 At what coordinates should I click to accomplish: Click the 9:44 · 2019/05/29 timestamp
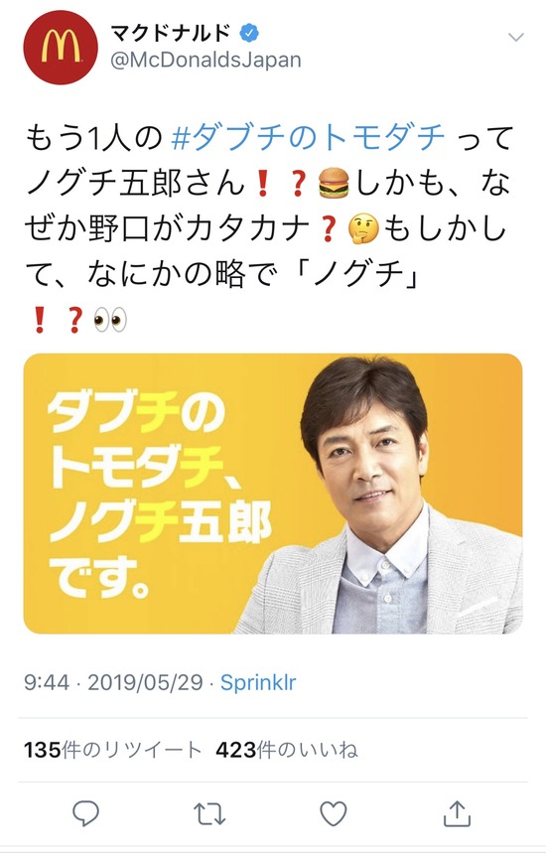point(113,682)
